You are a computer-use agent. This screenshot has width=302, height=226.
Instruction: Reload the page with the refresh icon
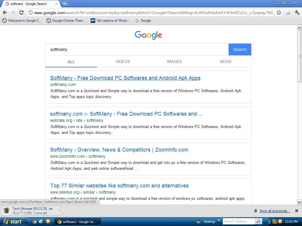[21, 13]
